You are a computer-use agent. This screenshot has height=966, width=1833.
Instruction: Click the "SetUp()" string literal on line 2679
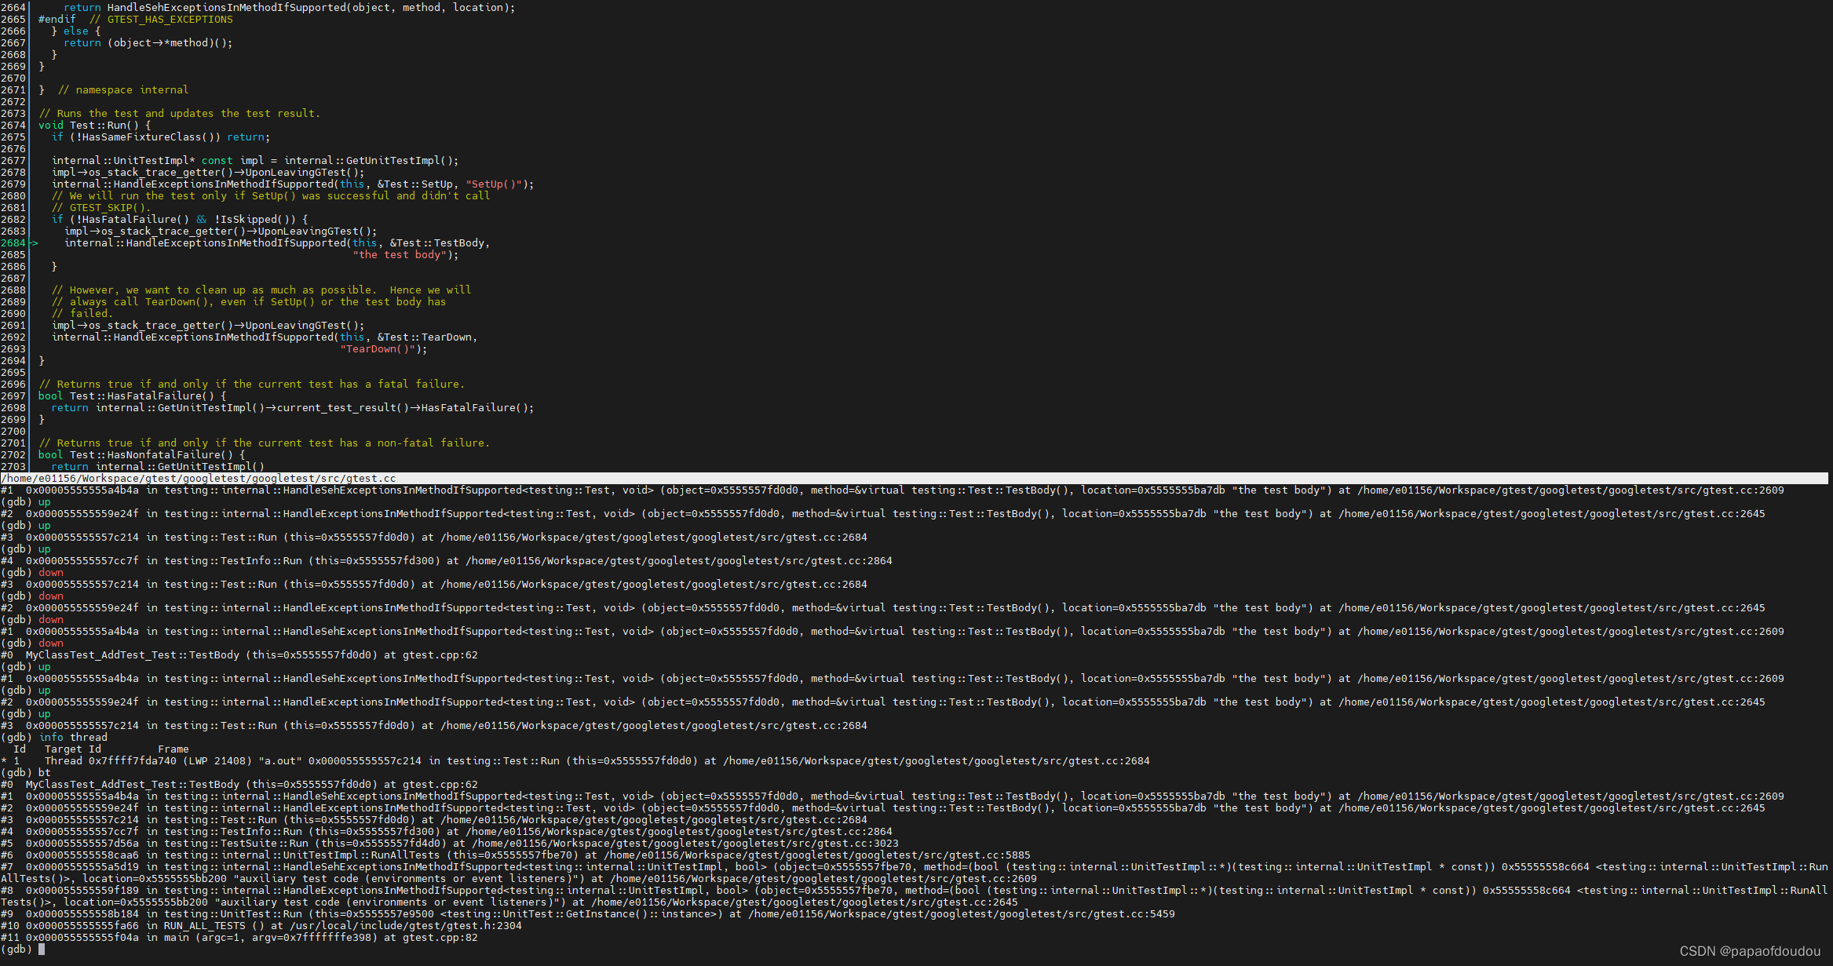click(x=493, y=184)
